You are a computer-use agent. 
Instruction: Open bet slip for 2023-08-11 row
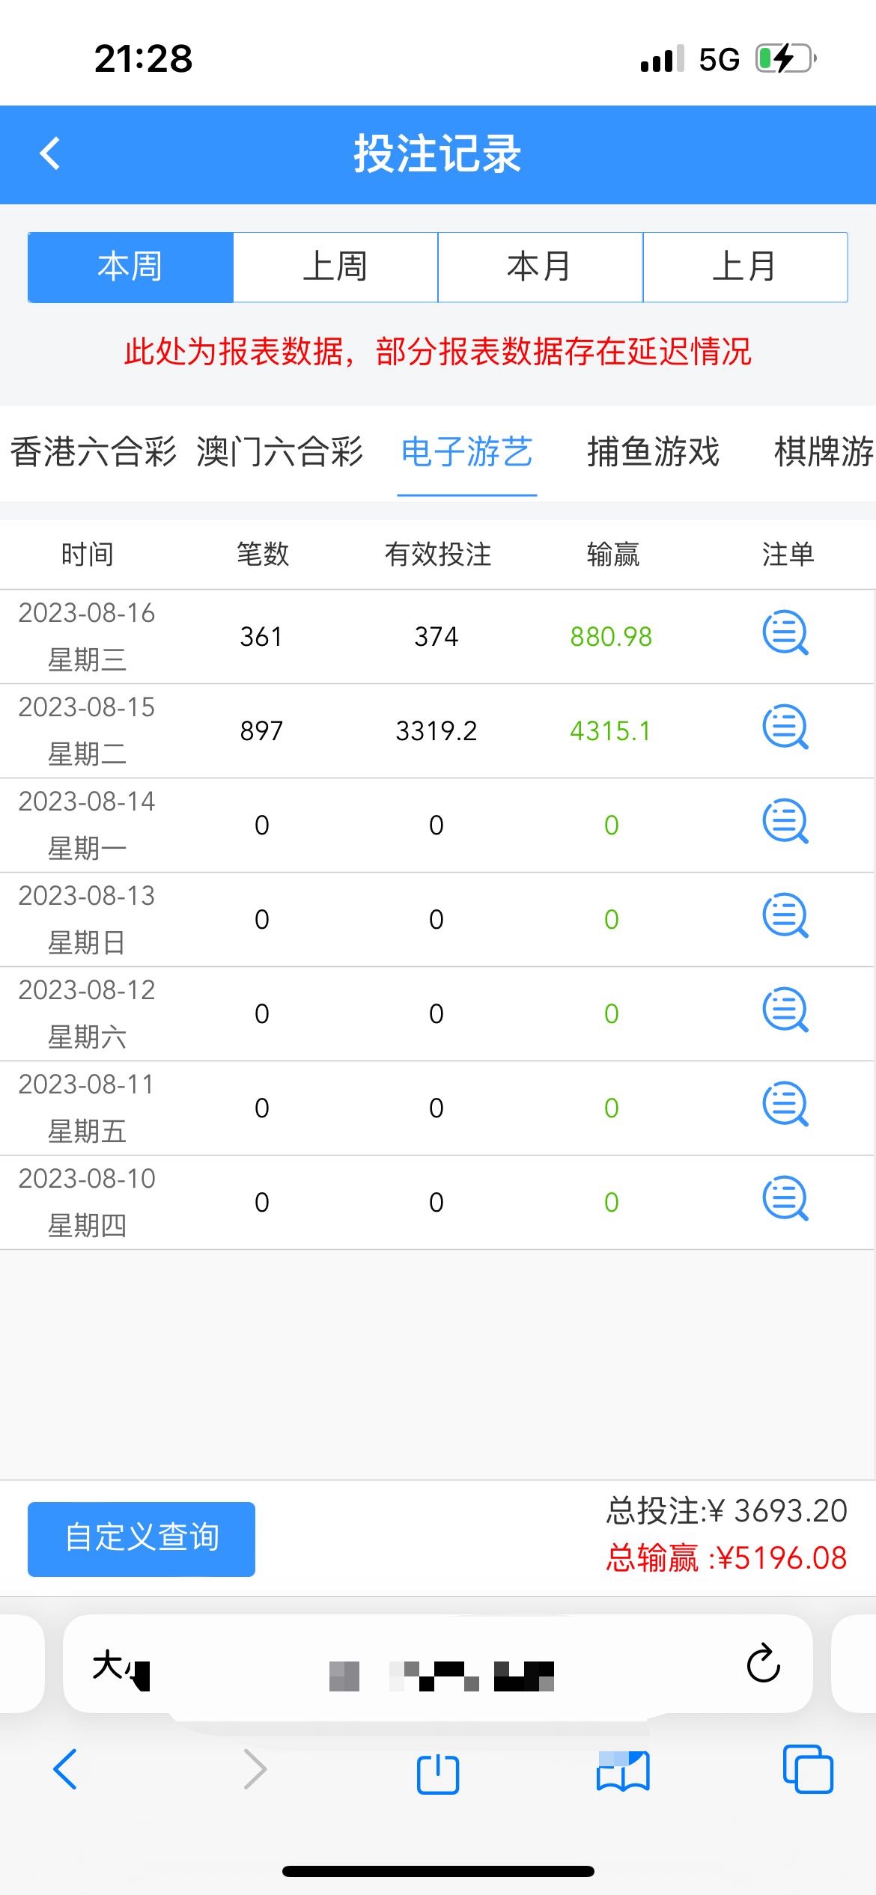[x=785, y=1105]
